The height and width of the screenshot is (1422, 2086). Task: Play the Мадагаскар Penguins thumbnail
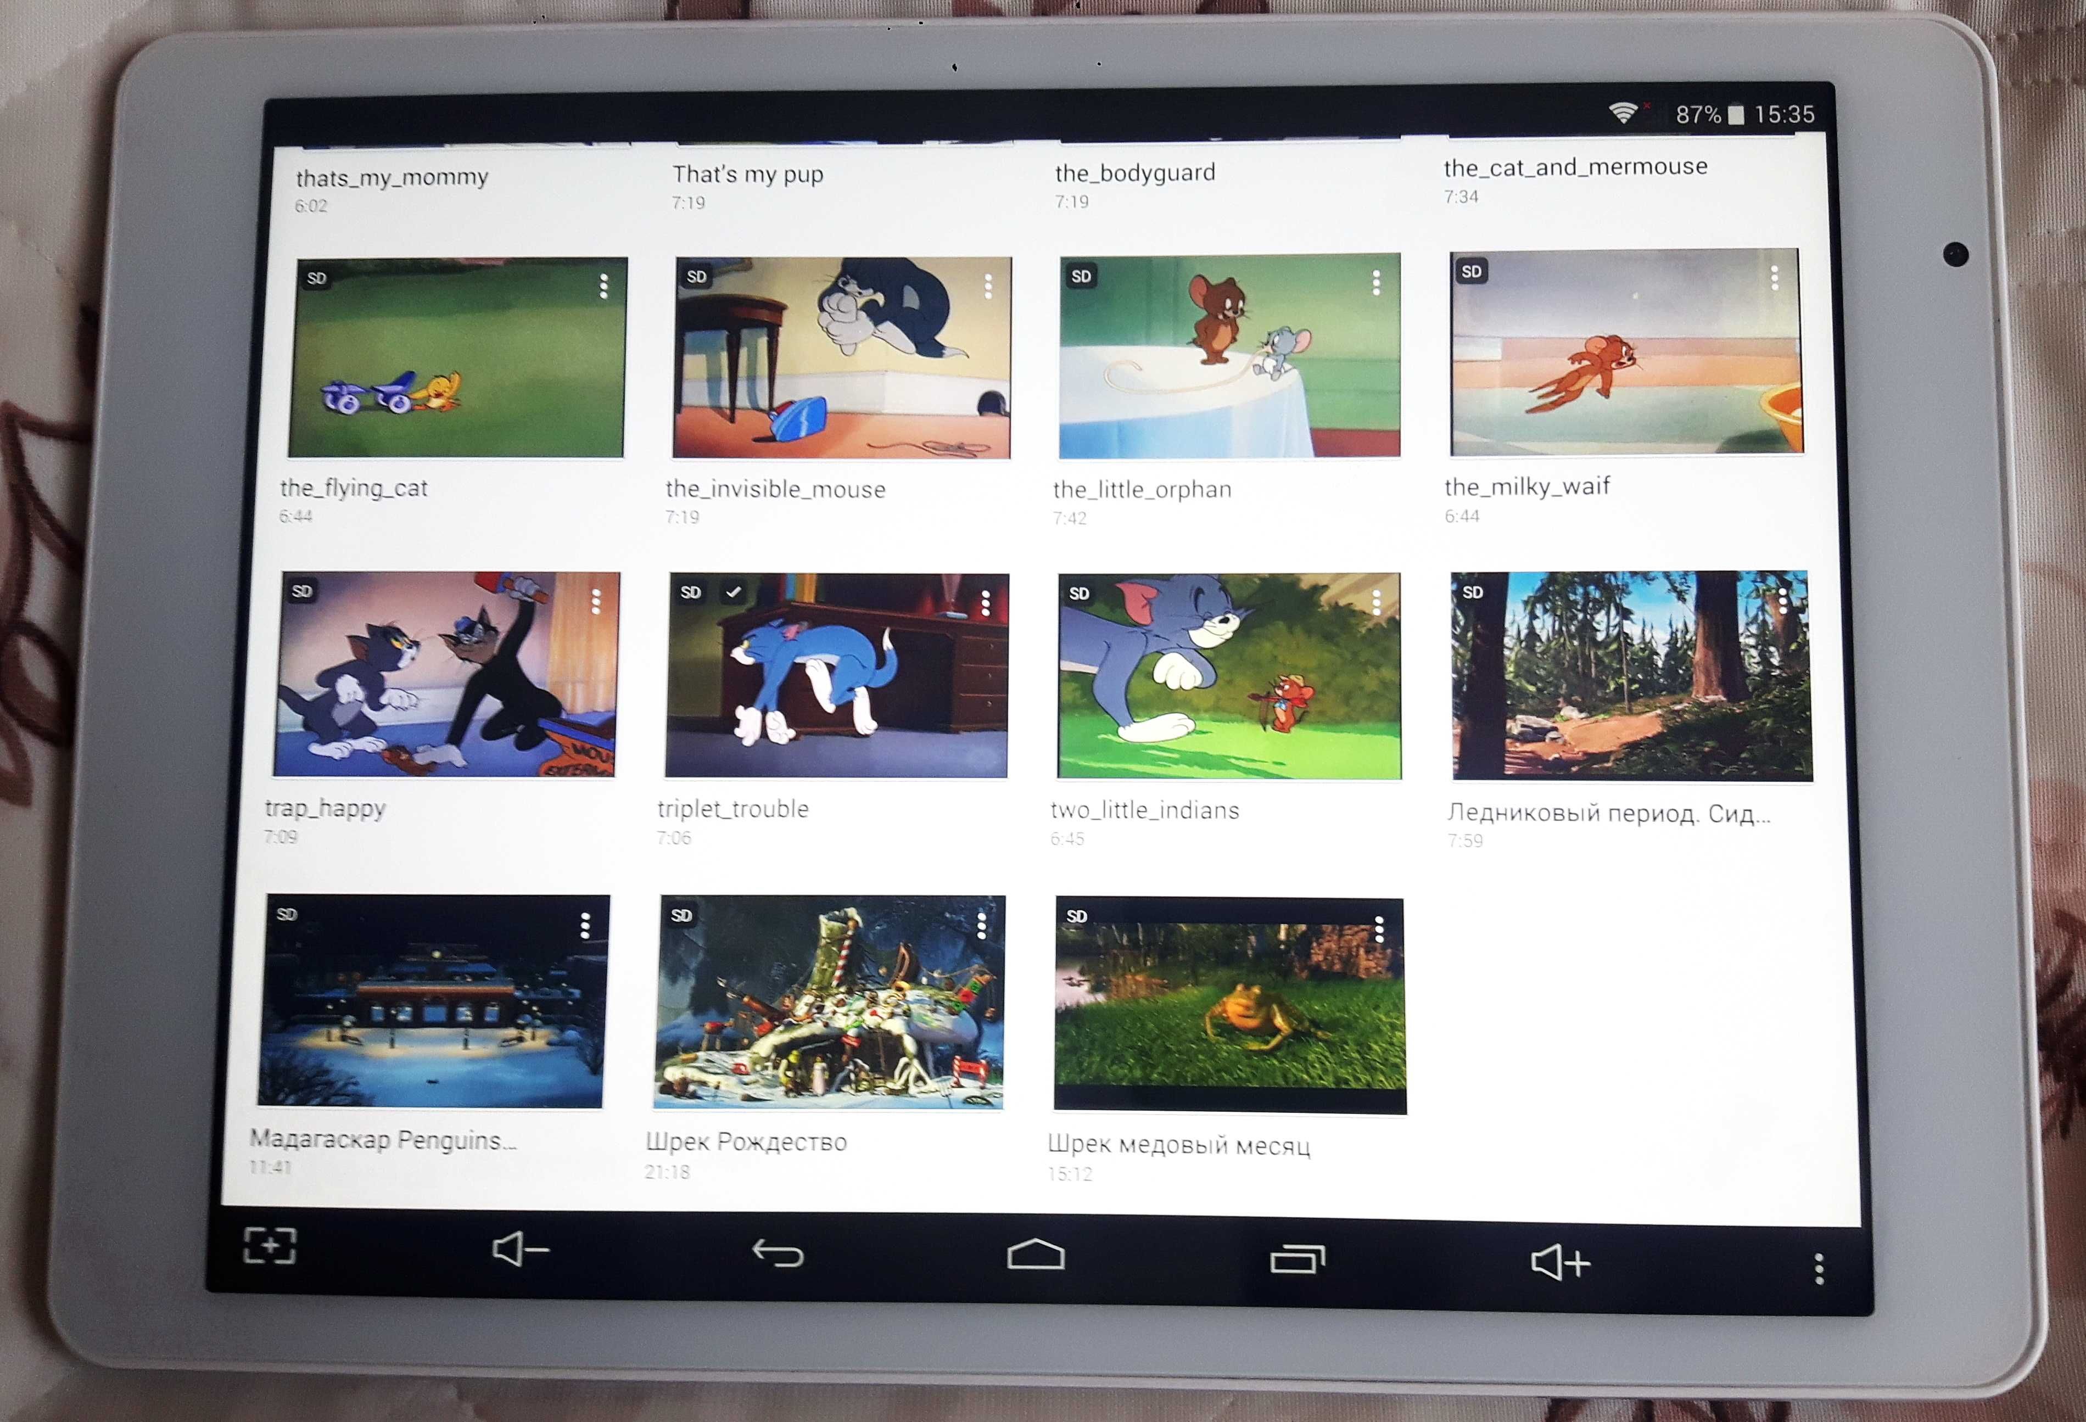click(x=434, y=1000)
